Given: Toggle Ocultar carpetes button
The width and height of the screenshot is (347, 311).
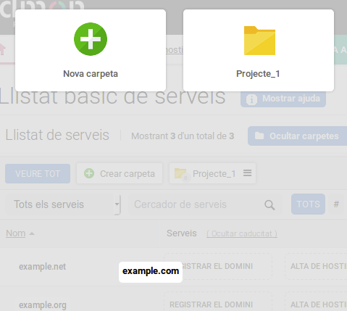Looking at the screenshot, I should tap(297, 136).
